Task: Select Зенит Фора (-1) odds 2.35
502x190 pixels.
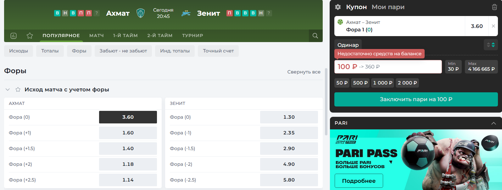Action: click(x=289, y=133)
